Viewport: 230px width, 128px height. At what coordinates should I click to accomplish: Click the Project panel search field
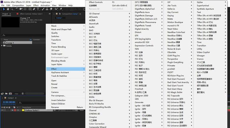24,35
